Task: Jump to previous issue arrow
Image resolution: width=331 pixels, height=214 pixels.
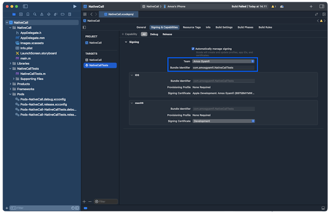Action: point(318,21)
